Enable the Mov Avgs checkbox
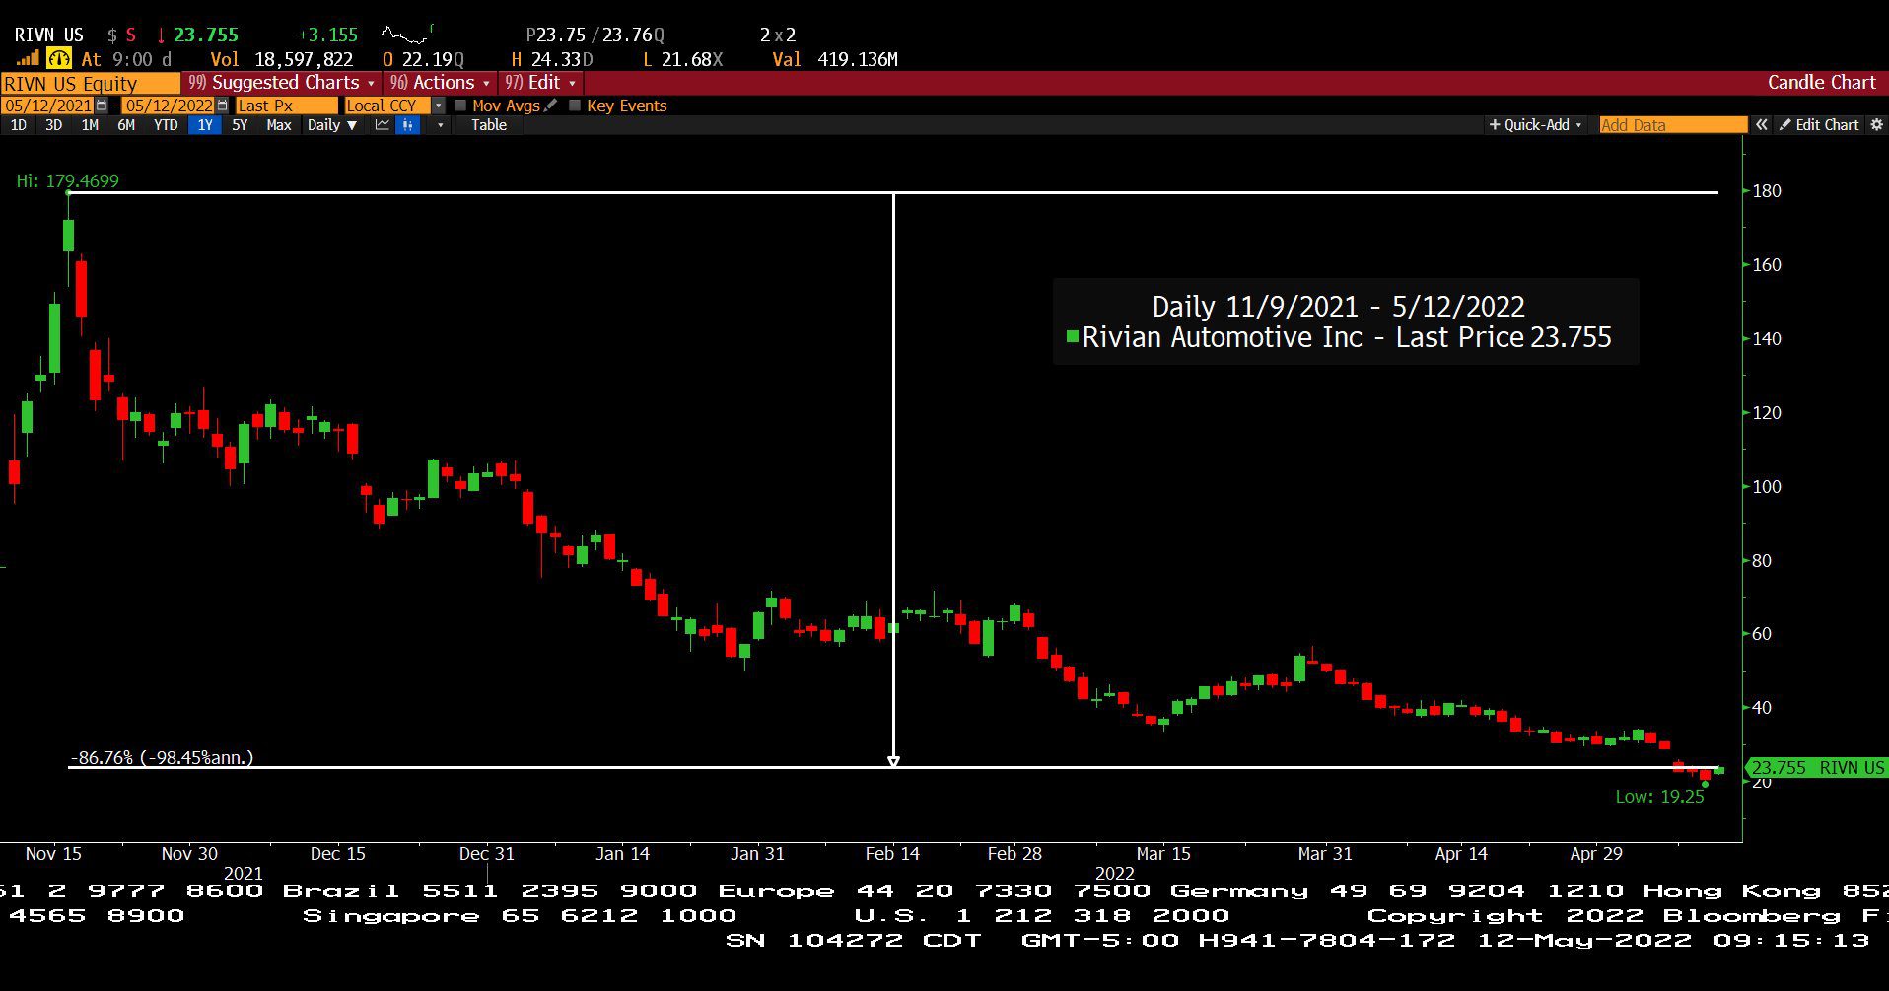The image size is (1889, 991). tap(460, 106)
